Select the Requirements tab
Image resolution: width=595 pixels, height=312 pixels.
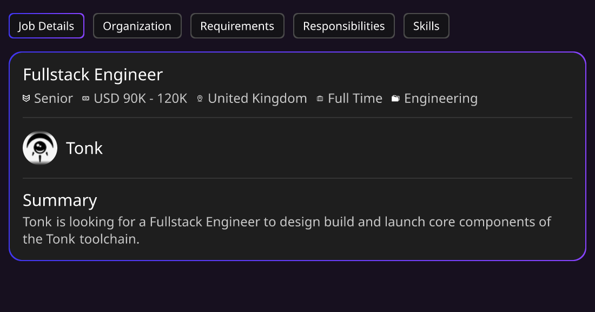click(237, 26)
